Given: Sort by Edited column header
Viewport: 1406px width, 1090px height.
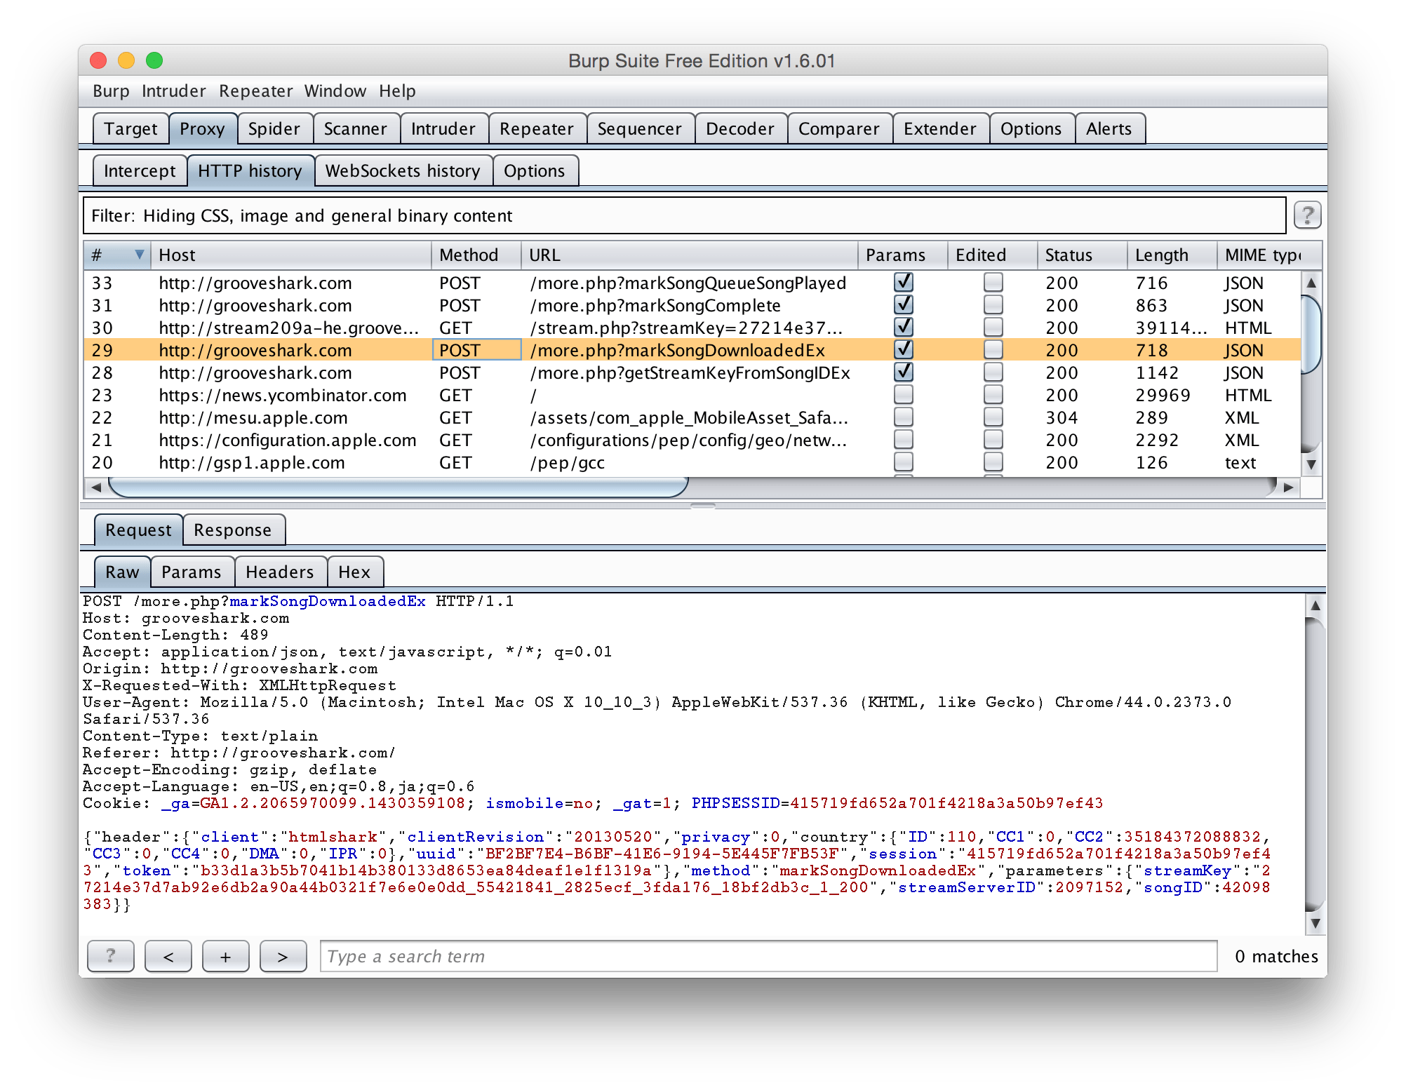Looking at the screenshot, I should tap(993, 255).
